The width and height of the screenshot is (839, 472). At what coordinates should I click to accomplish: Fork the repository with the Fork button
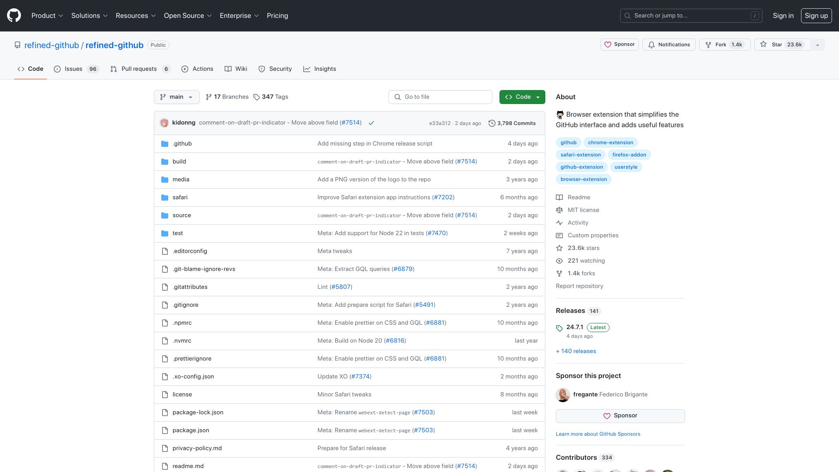point(725,45)
